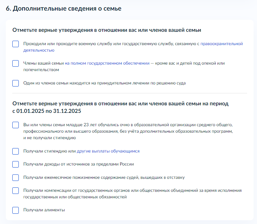The image size is (257, 224).
Task: Tick the checkbox for family on full state support
Action: coord(15,64)
